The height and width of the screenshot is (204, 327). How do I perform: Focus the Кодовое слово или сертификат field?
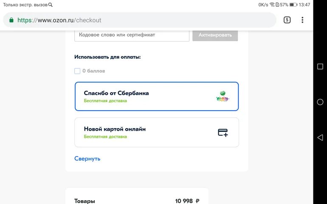click(x=132, y=35)
